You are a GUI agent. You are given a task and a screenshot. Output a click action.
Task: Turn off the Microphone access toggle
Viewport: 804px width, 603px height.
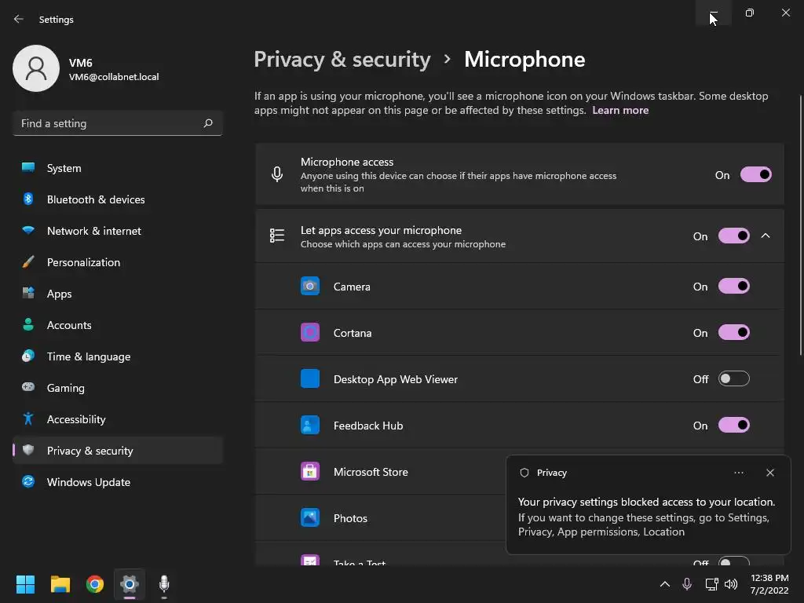[x=755, y=175]
